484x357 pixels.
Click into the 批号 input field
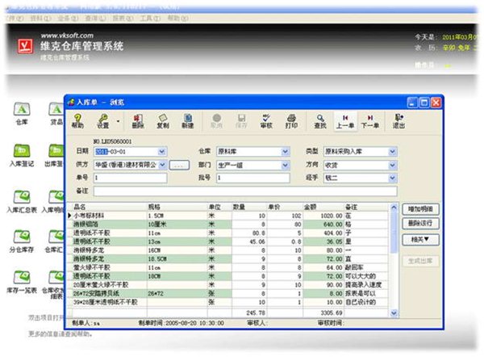pyautogui.click(x=253, y=178)
